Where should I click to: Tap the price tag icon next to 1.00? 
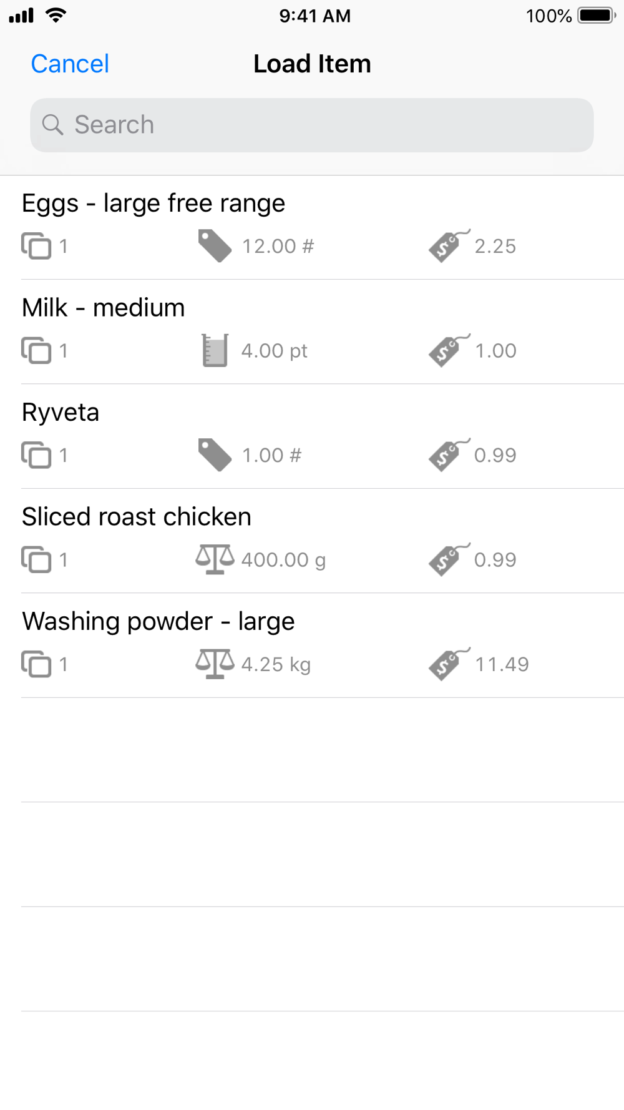[449, 350]
